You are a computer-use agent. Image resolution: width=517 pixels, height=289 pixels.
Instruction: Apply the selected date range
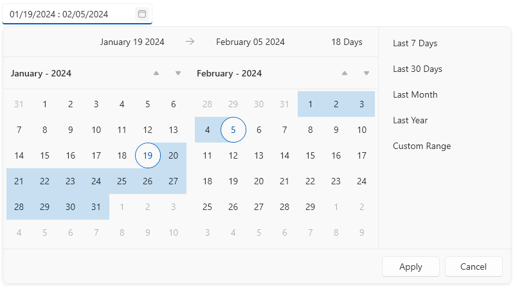click(x=410, y=267)
